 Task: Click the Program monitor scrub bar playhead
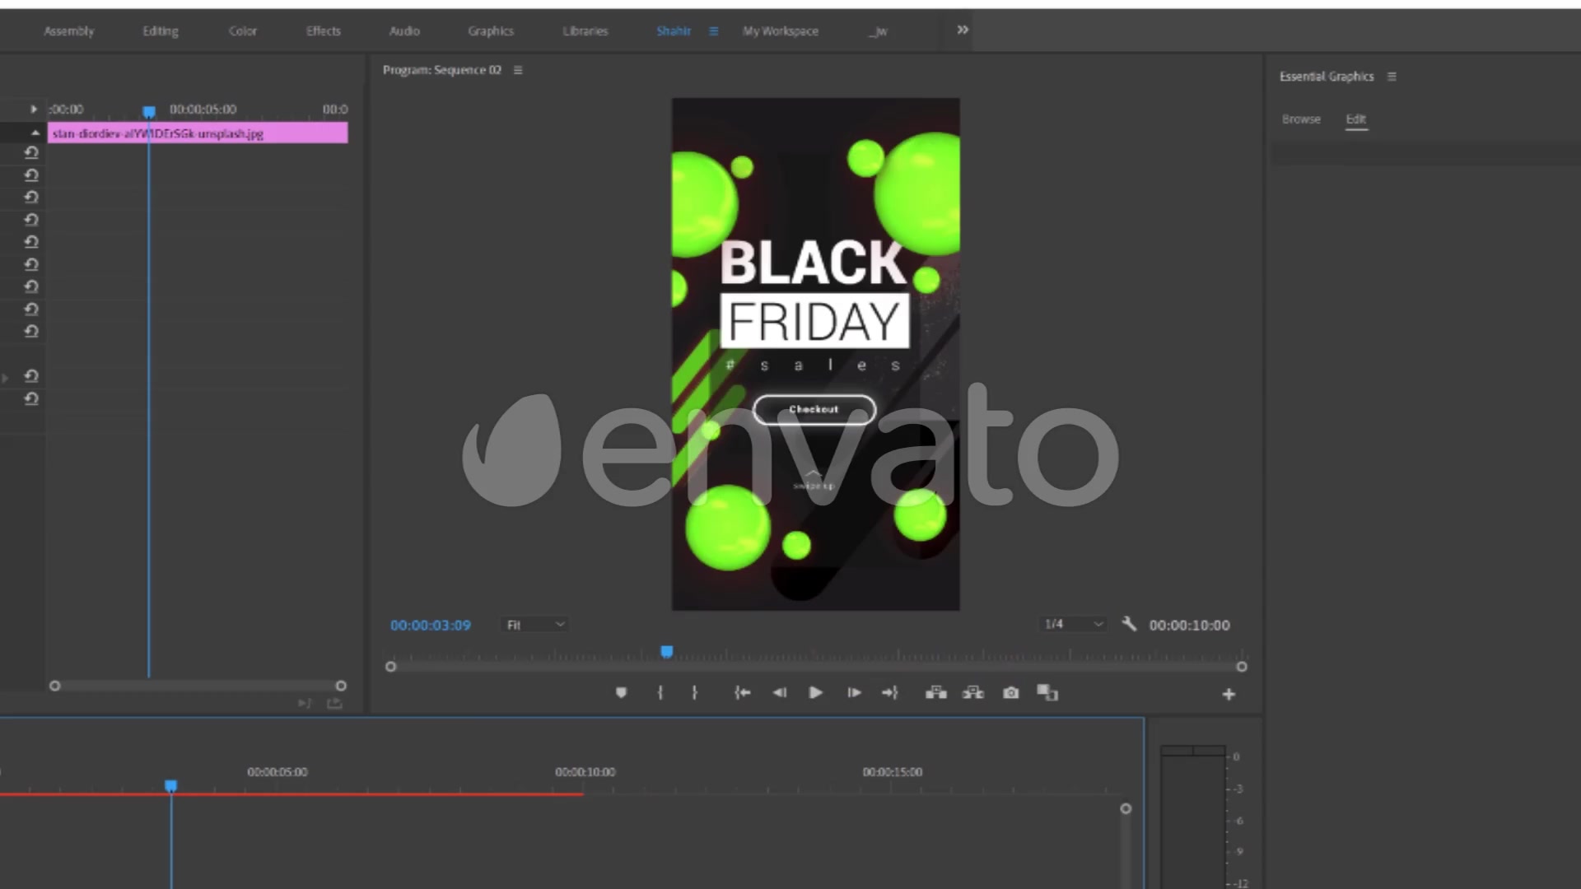coord(667,652)
